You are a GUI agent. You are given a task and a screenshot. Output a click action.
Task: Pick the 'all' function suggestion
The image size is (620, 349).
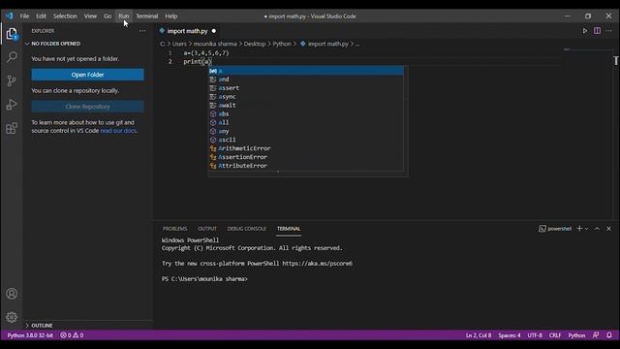306,123
